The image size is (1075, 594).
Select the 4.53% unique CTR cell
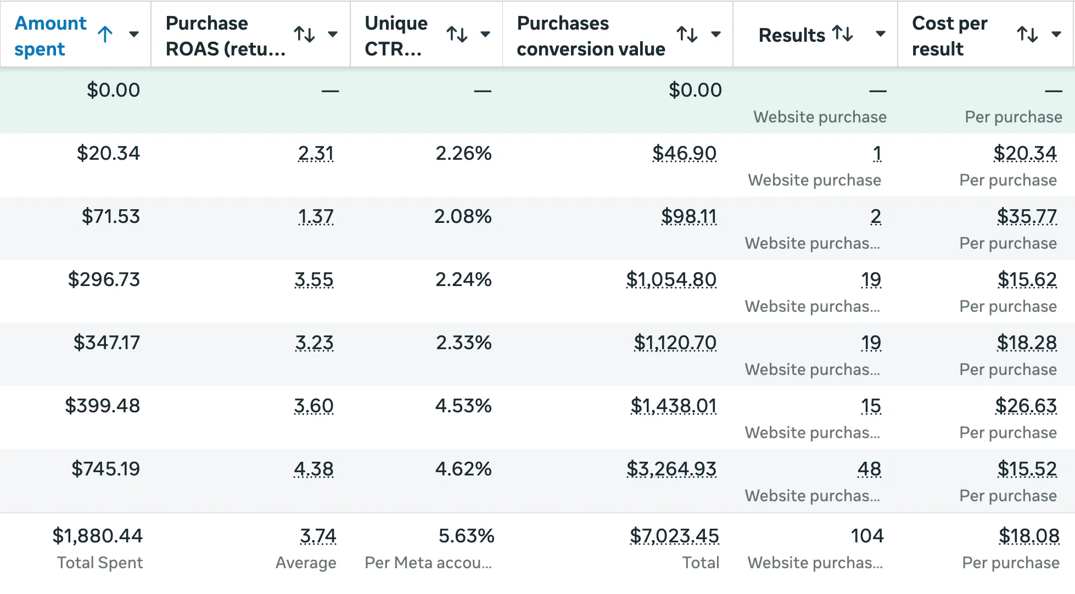coord(463,406)
